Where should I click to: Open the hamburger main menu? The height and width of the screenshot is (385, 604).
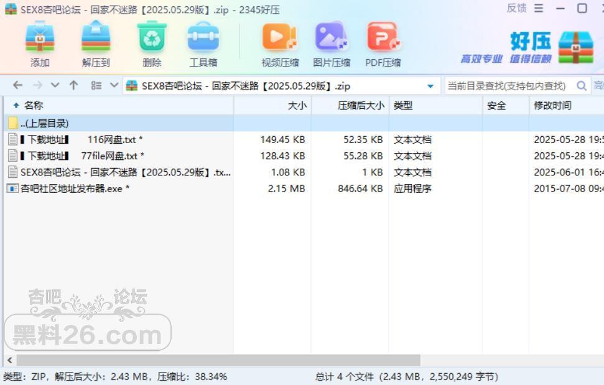pos(539,8)
